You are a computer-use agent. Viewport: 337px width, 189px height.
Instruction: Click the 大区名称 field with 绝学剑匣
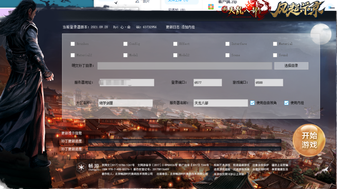coord(125,103)
